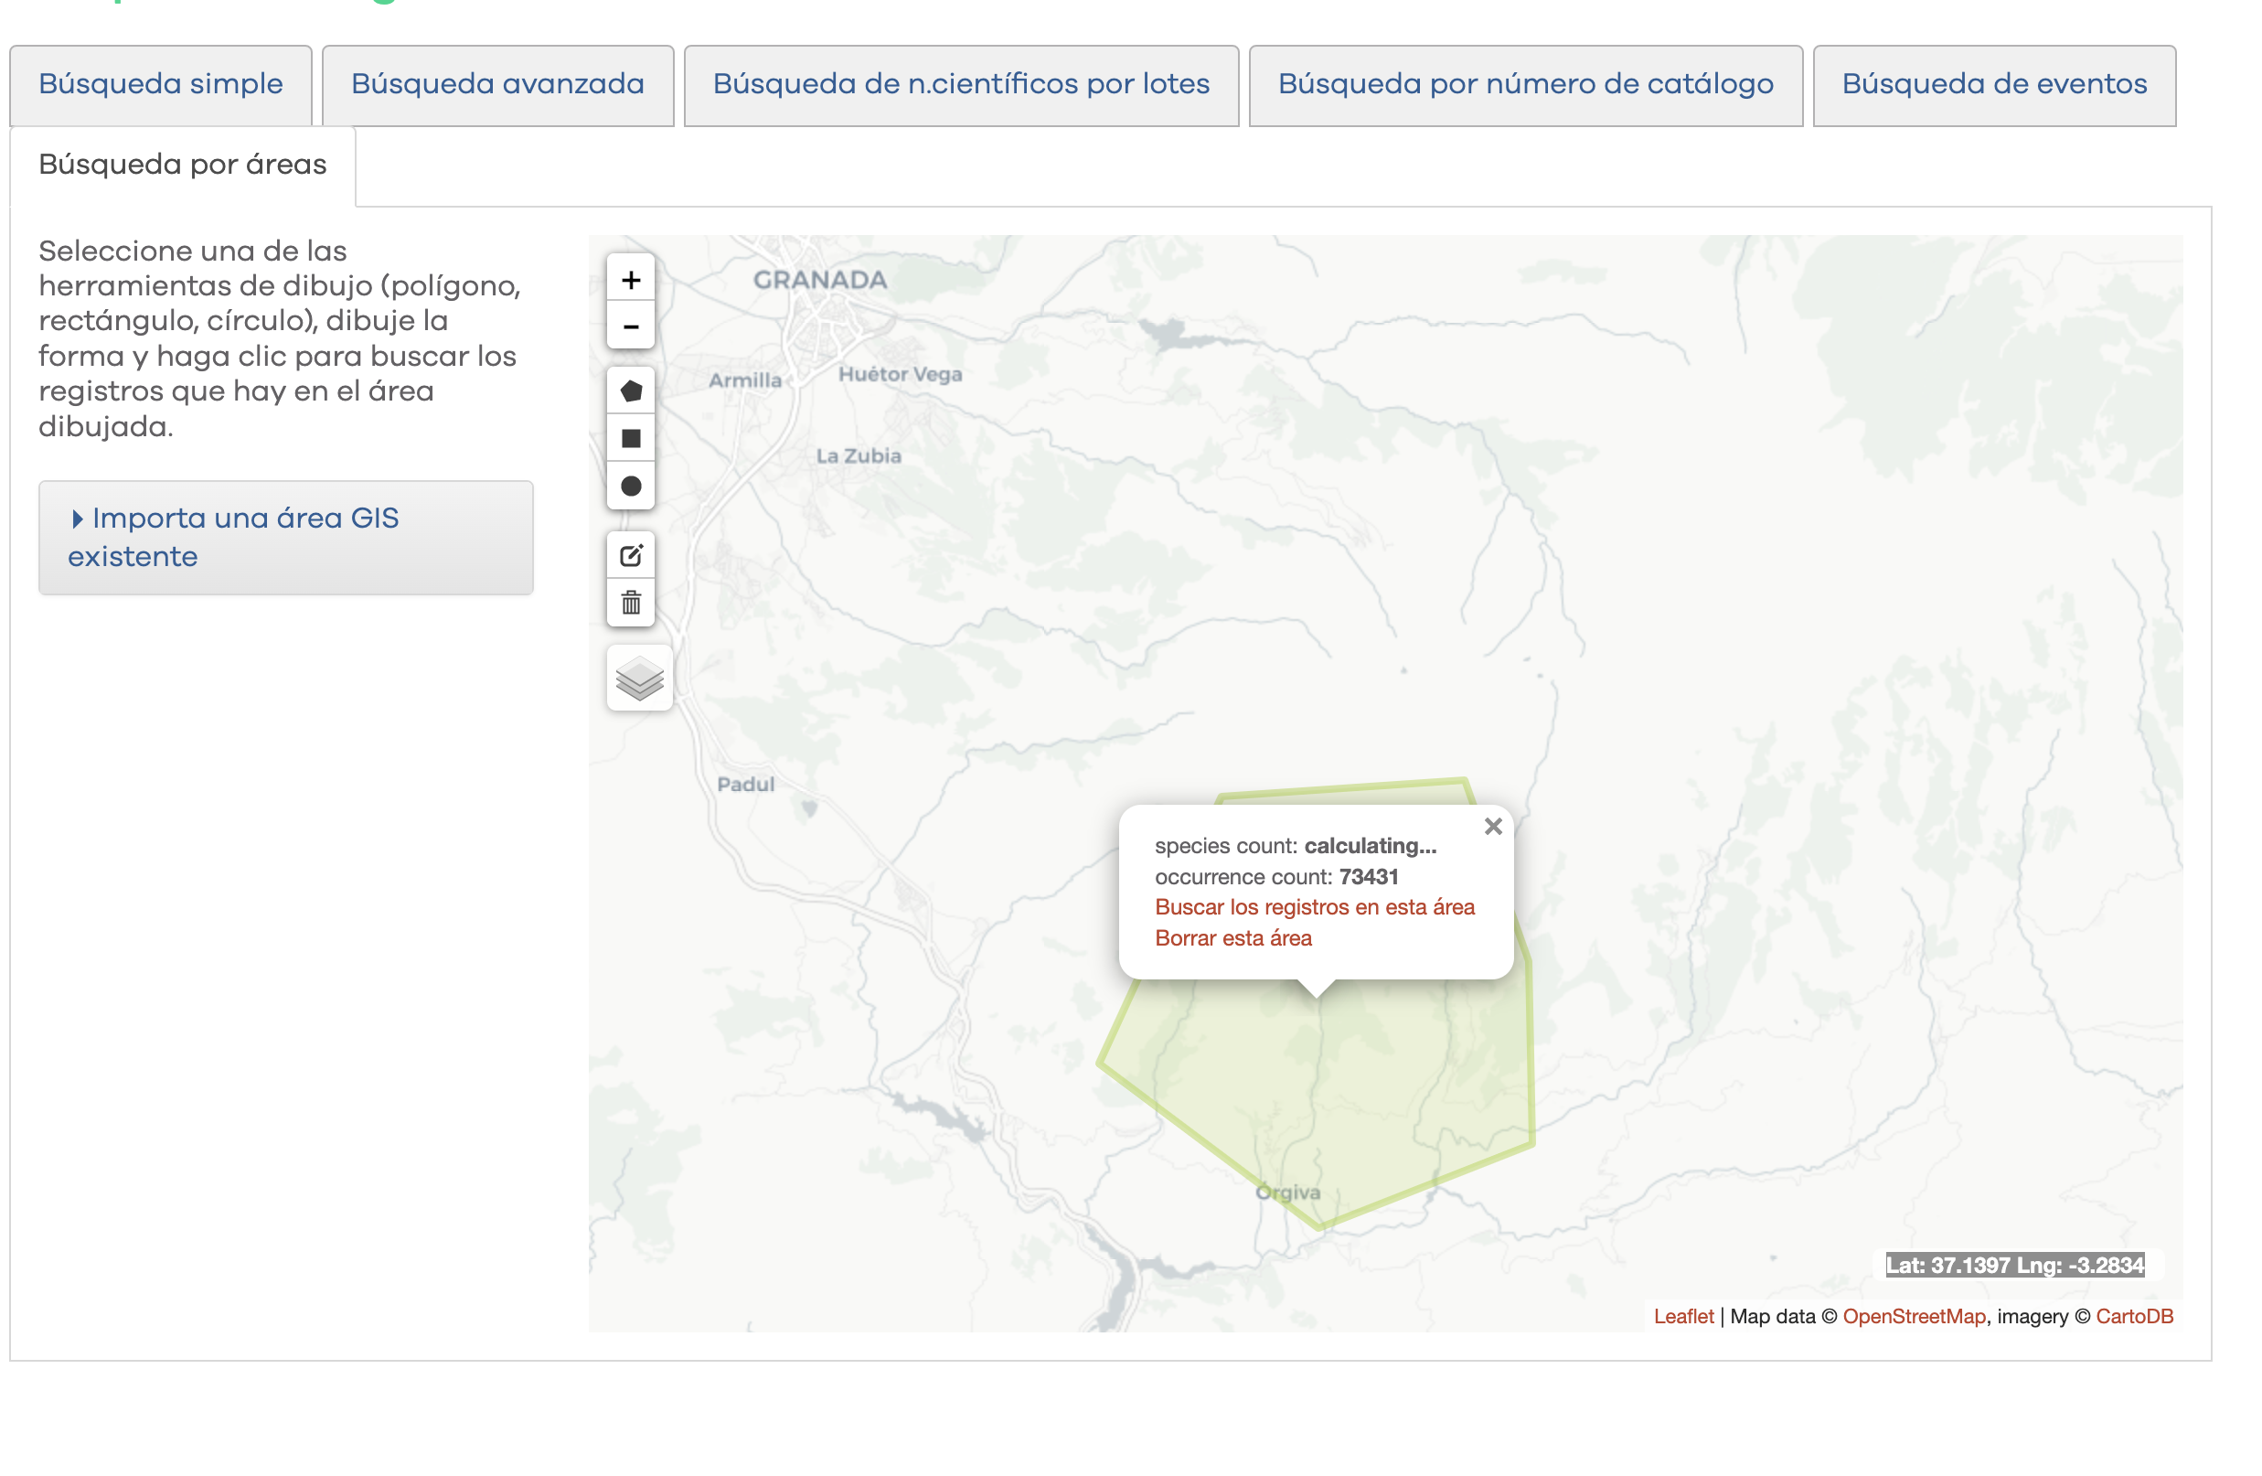Image resolution: width=2262 pixels, height=1476 pixels.
Task: Open the Búsqueda simple tab
Action: click(161, 84)
